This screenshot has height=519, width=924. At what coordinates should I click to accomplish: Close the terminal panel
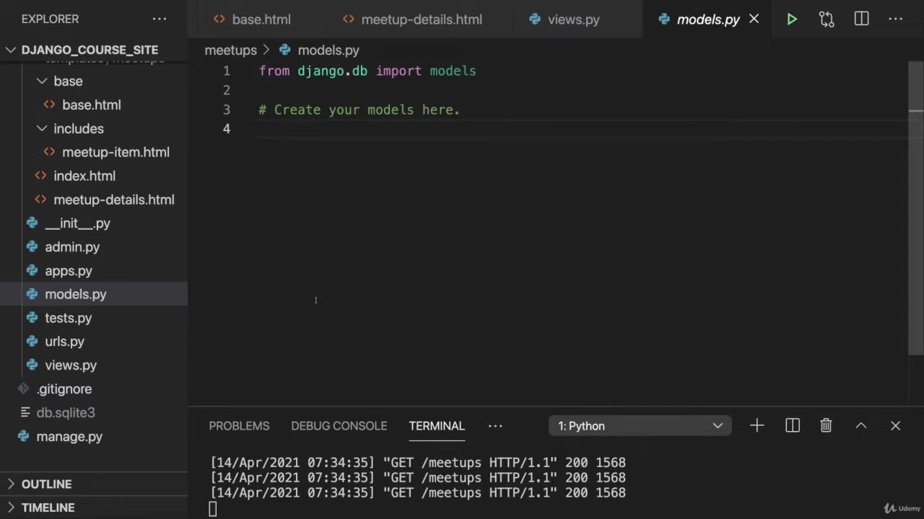pyautogui.click(x=895, y=426)
